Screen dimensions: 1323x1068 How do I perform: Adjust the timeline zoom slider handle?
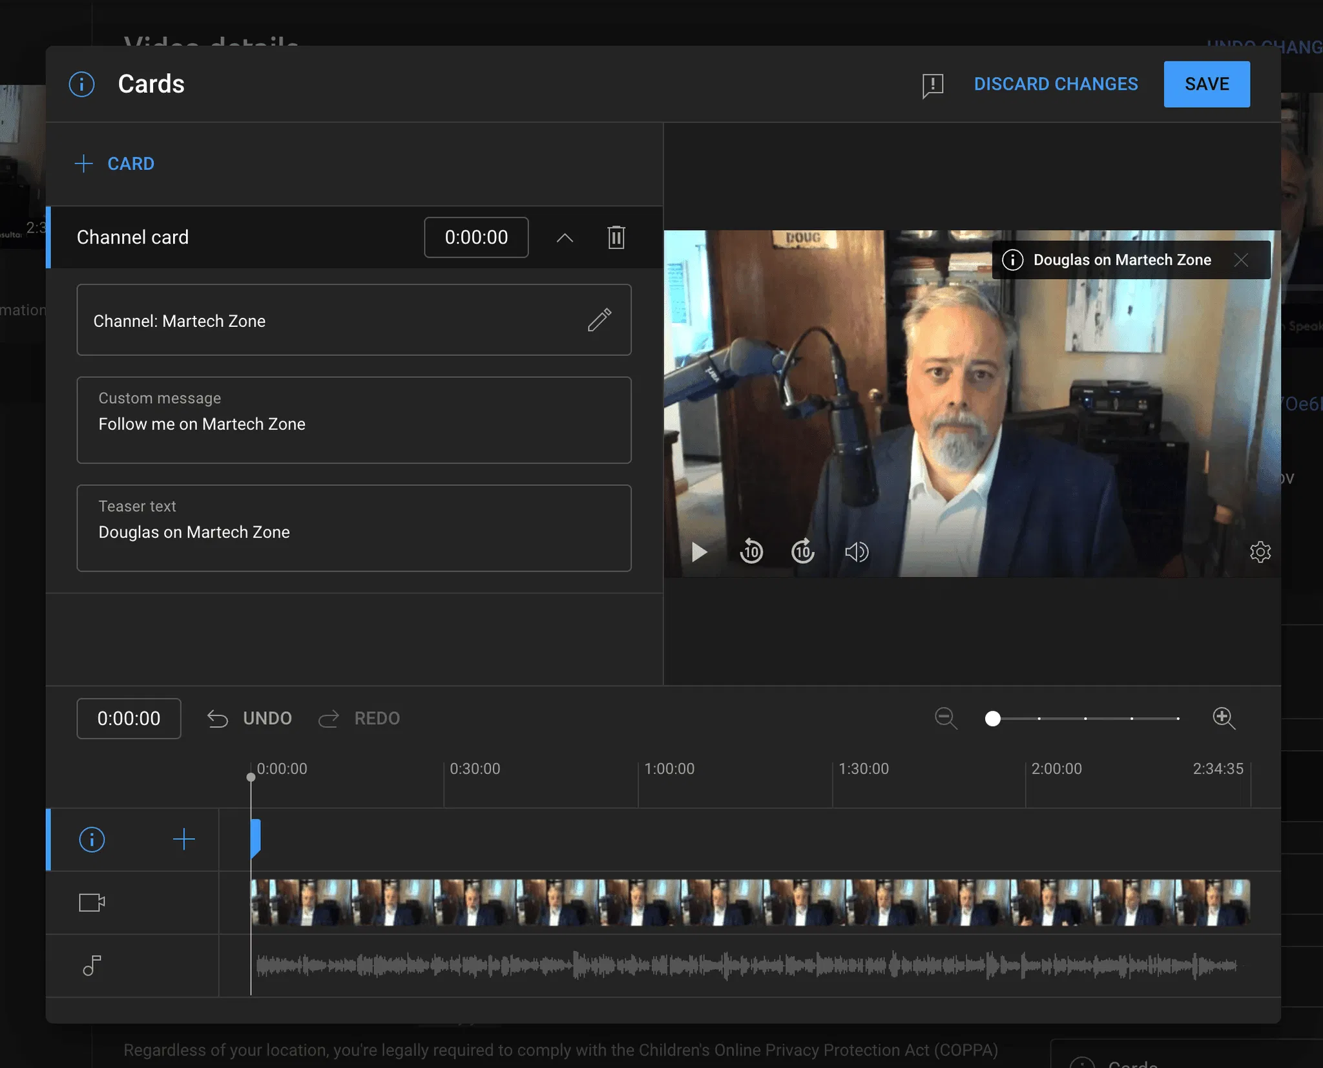click(x=993, y=718)
